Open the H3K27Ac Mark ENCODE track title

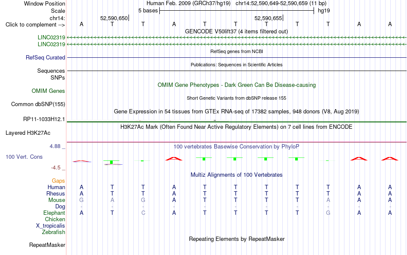(x=236, y=127)
